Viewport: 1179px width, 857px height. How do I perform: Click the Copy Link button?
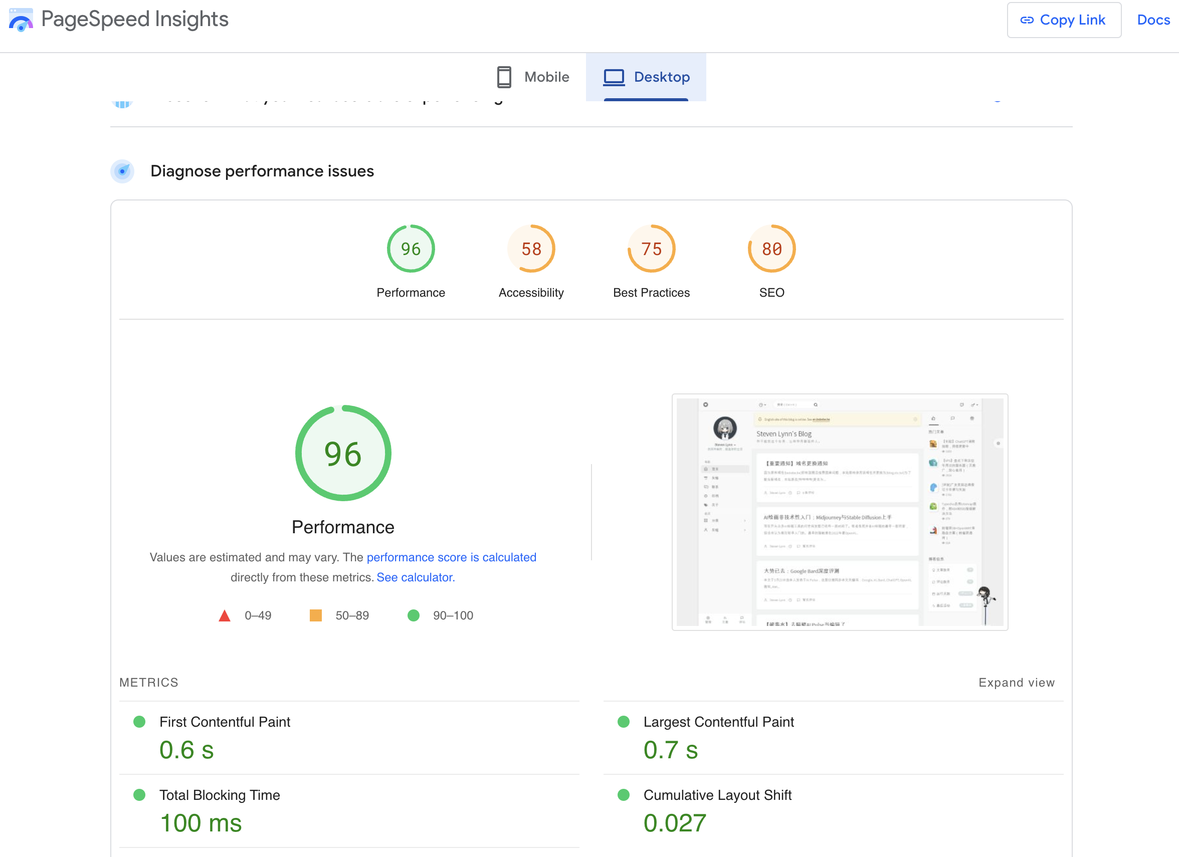pyautogui.click(x=1064, y=20)
